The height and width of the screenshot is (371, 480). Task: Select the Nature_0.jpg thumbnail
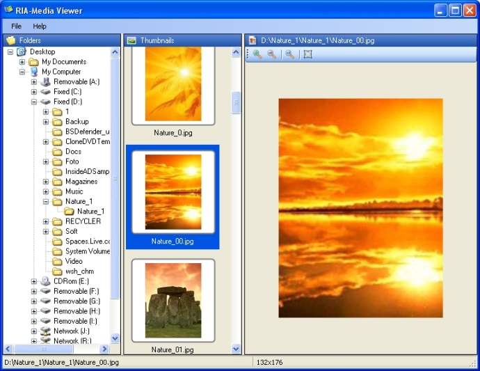[173, 84]
